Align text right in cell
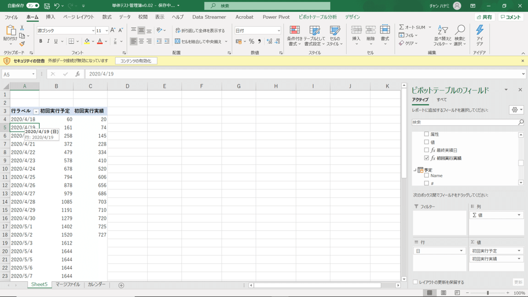 (149, 41)
